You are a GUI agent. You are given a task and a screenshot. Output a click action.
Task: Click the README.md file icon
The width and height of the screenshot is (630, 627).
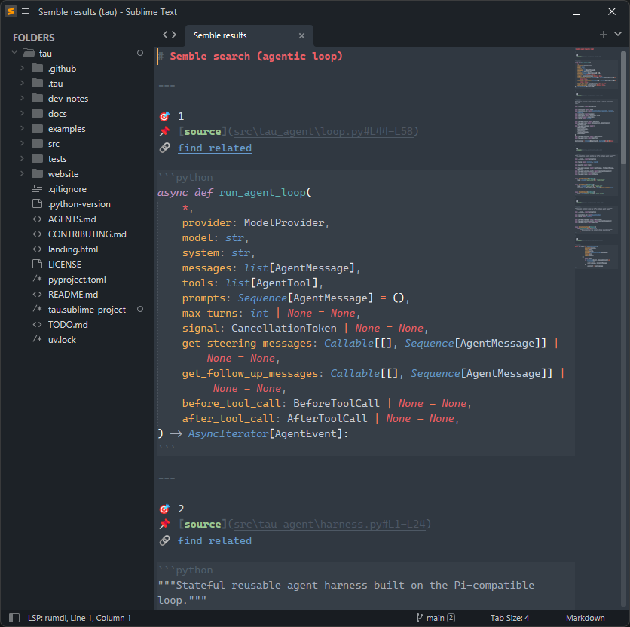point(38,294)
